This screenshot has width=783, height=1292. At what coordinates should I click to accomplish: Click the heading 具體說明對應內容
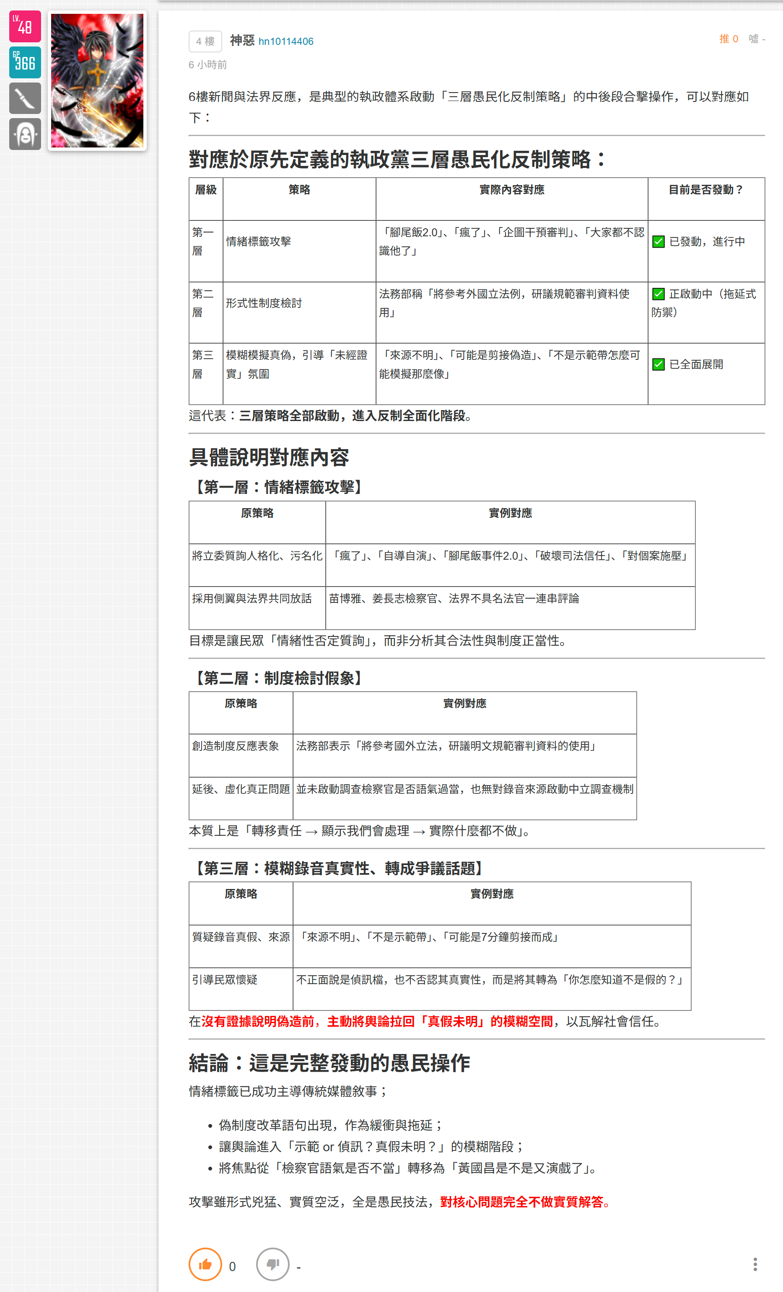269,458
